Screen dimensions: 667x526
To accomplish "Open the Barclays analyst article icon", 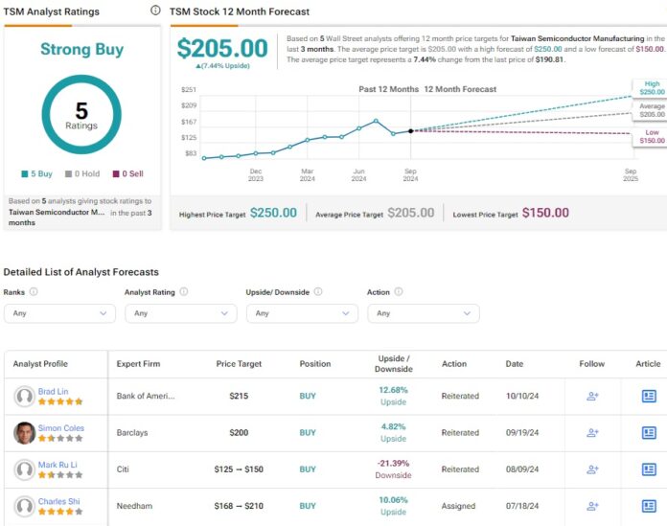I will pos(649,432).
